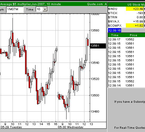Select the $COMPX row label
Image resolution: width=145 pixels, height=132 pixels.
pyautogui.click(x=115, y=26)
